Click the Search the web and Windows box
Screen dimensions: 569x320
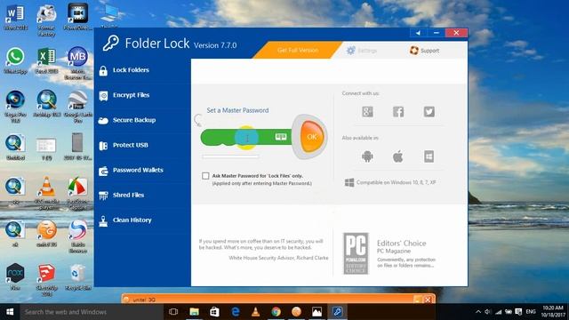pos(91,312)
